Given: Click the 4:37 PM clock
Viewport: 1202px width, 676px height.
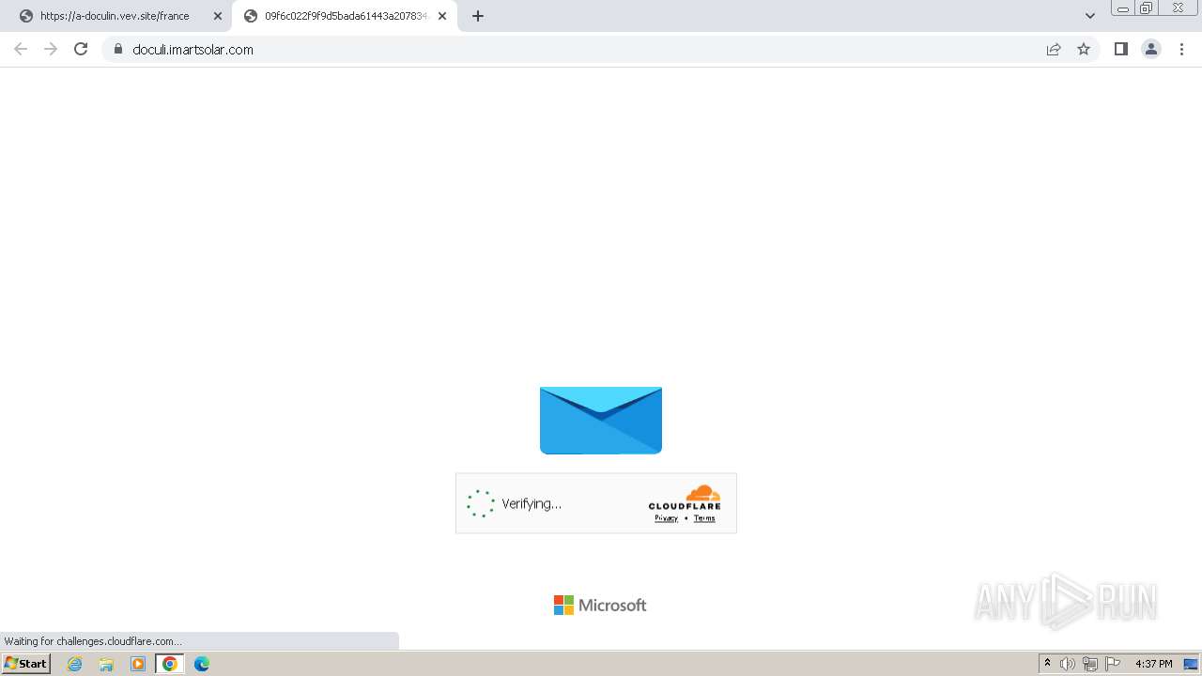Looking at the screenshot, I should pos(1153,664).
